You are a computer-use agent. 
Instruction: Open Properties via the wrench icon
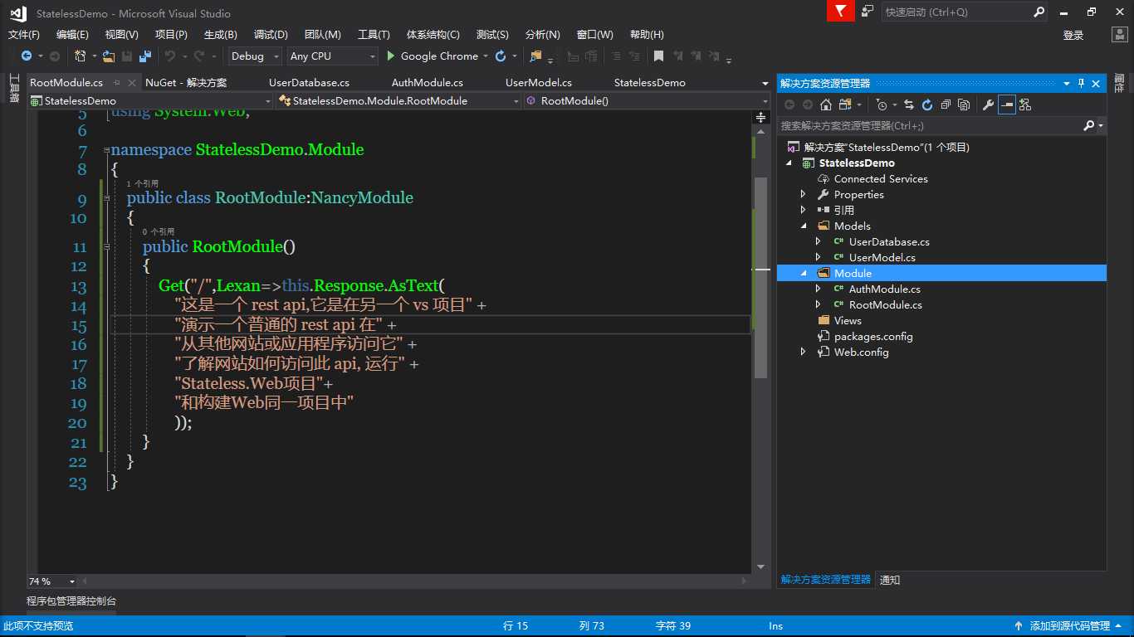pos(987,105)
